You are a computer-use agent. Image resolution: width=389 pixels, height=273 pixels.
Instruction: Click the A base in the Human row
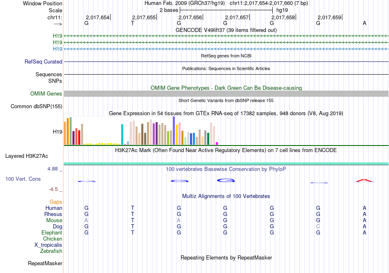364,208
